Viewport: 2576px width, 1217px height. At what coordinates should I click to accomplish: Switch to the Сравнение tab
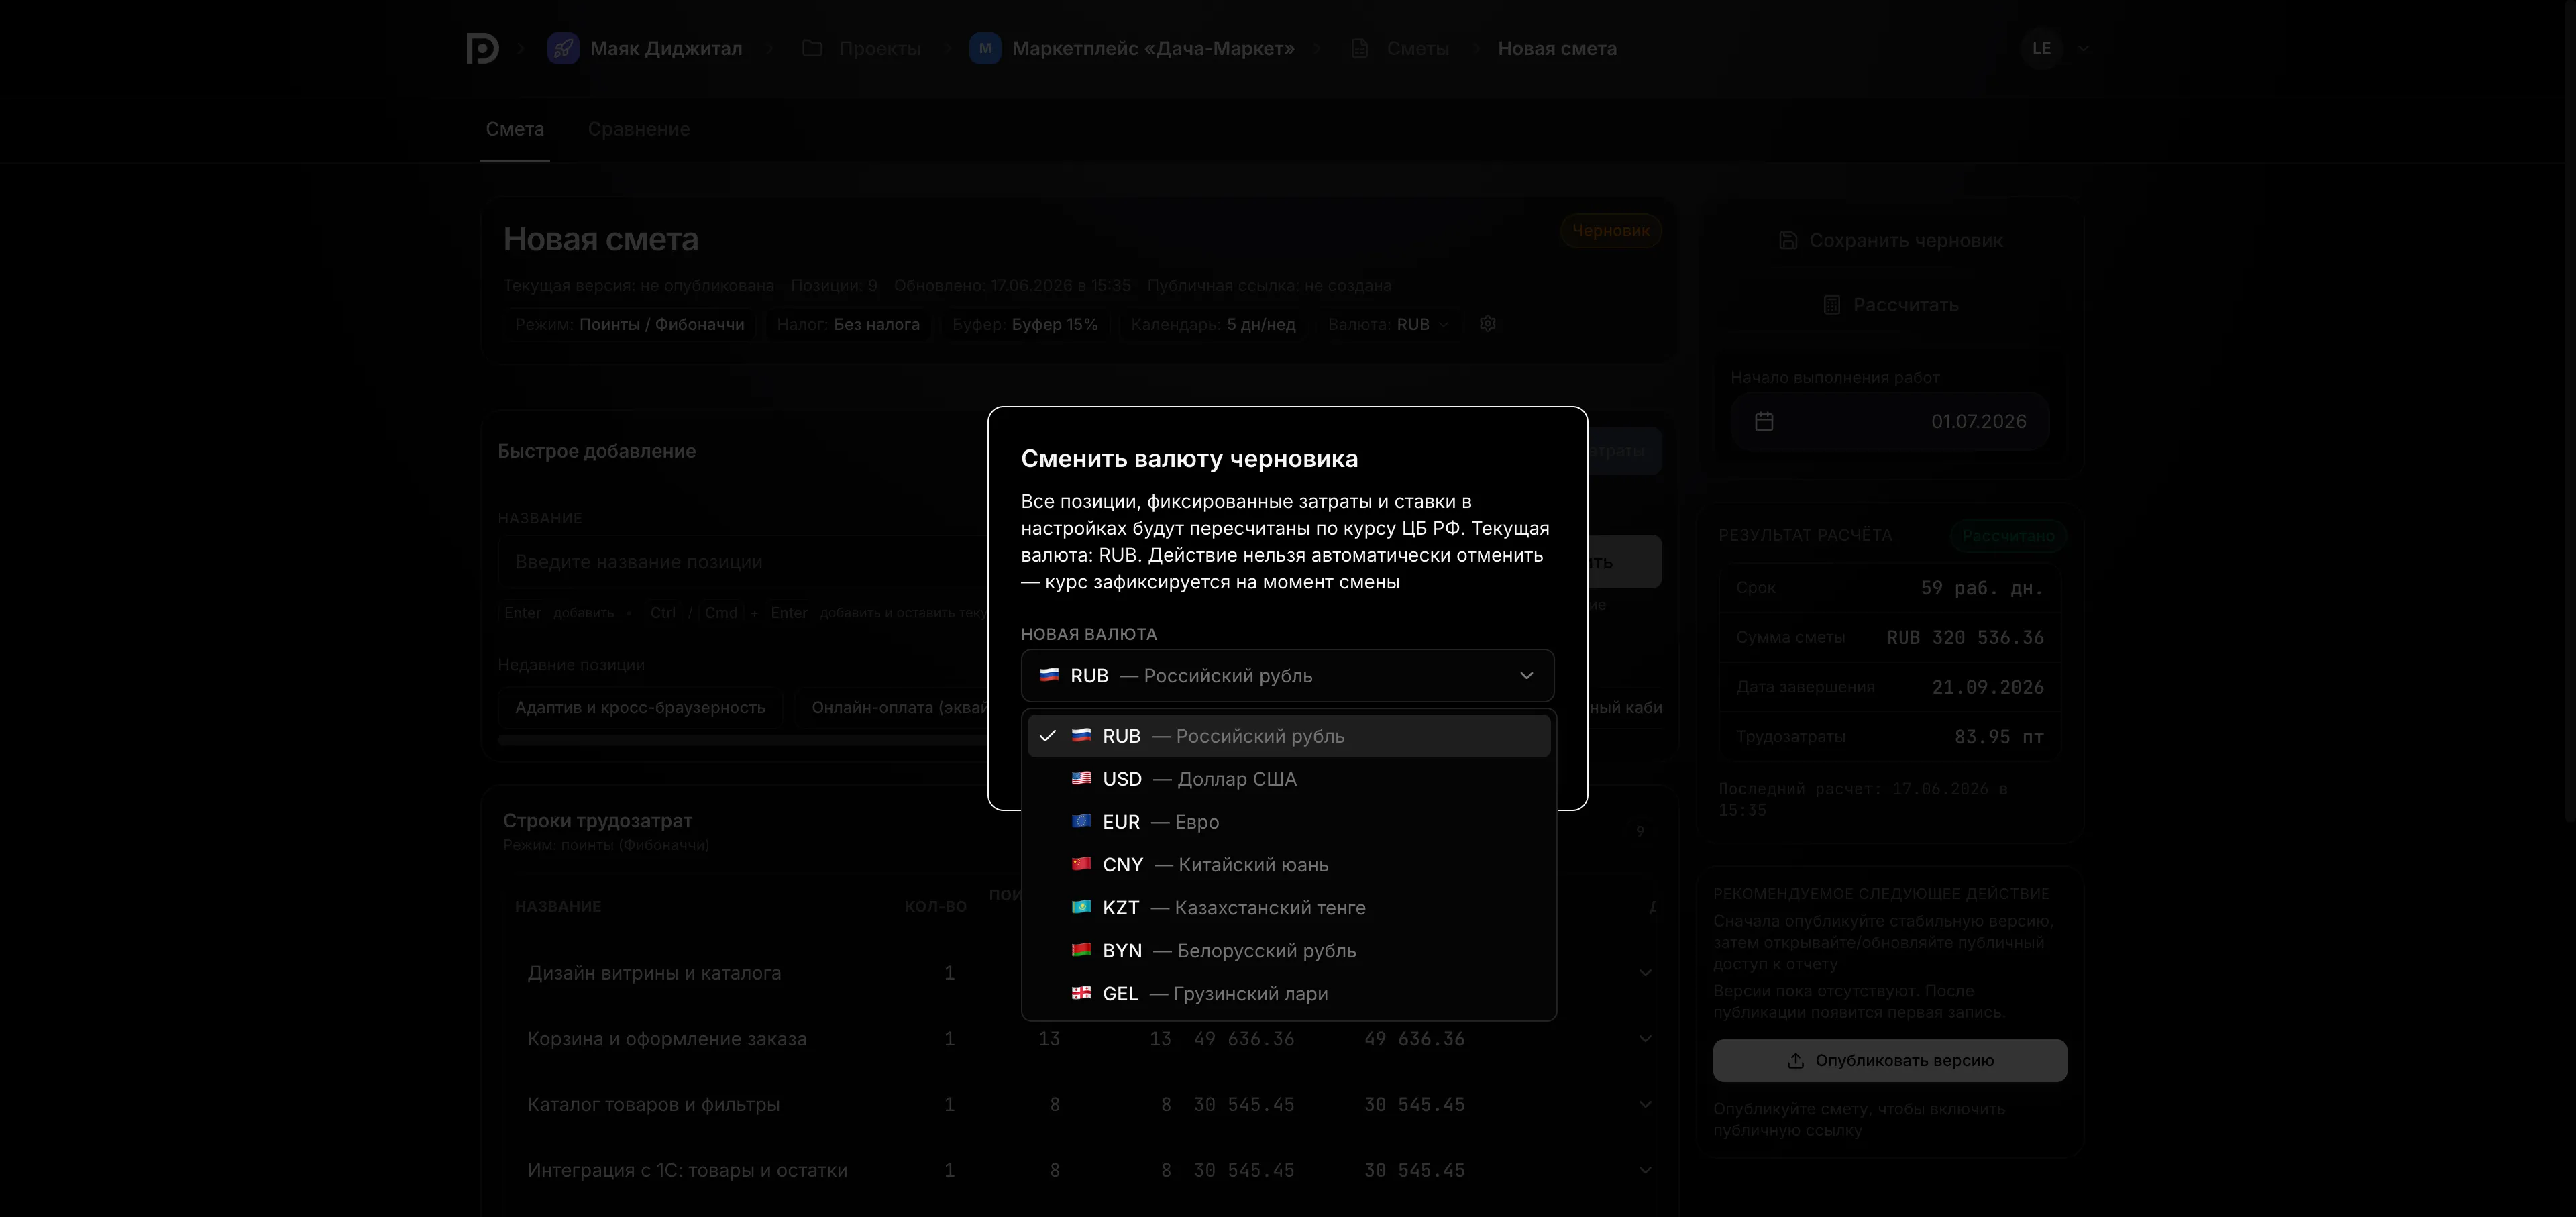(639, 130)
